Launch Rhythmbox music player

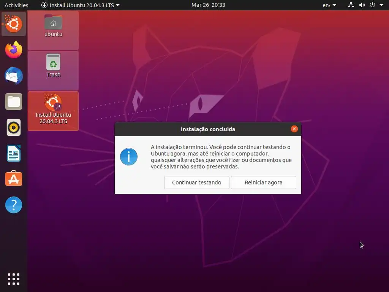click(x=14, y=128)
